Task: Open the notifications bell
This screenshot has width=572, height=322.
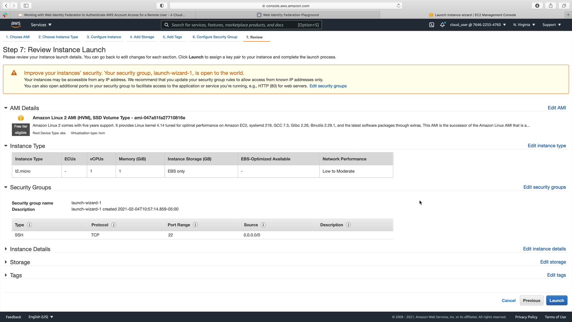Action: pos(442,25)
